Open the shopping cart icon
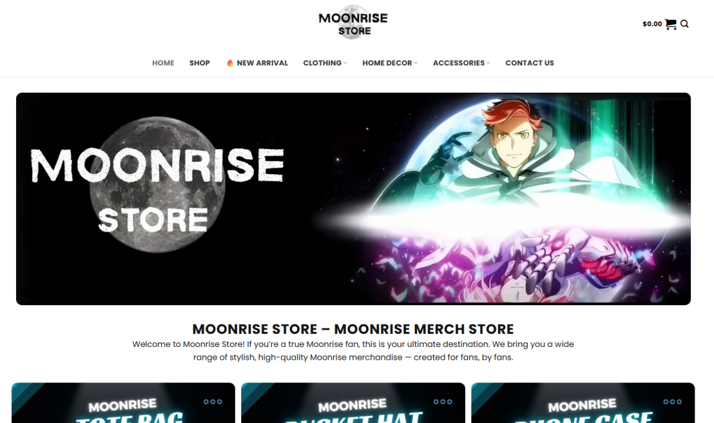 coord(670,24)
